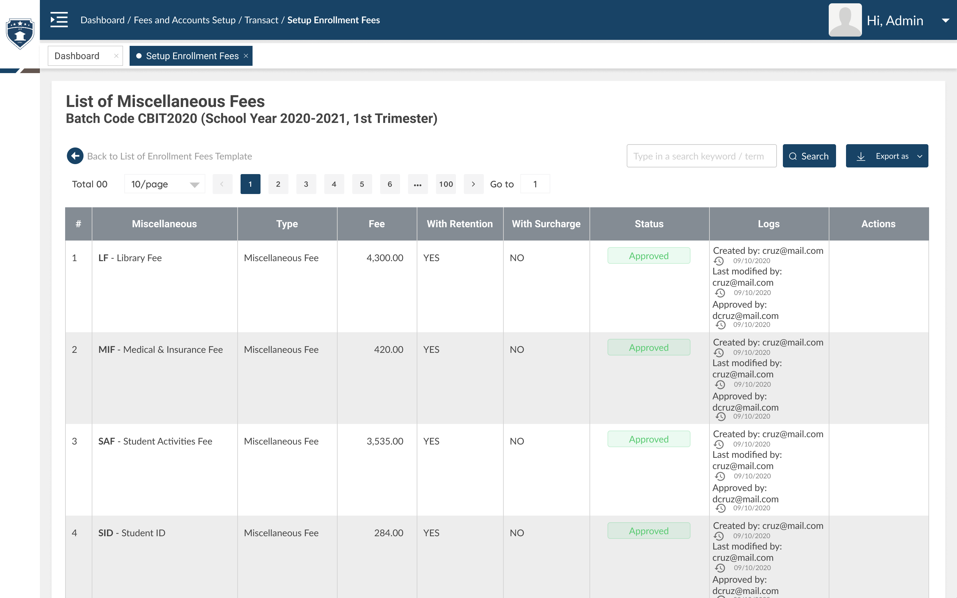Click Approved status badge for Library Fee
This screenshot has width=957, height=598.
pos(649,256)
